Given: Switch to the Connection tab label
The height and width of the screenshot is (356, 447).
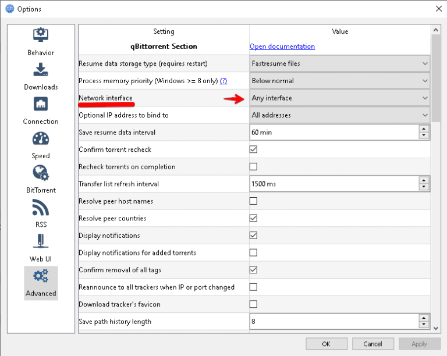Looking at the screenshot, I should [41, 122].
